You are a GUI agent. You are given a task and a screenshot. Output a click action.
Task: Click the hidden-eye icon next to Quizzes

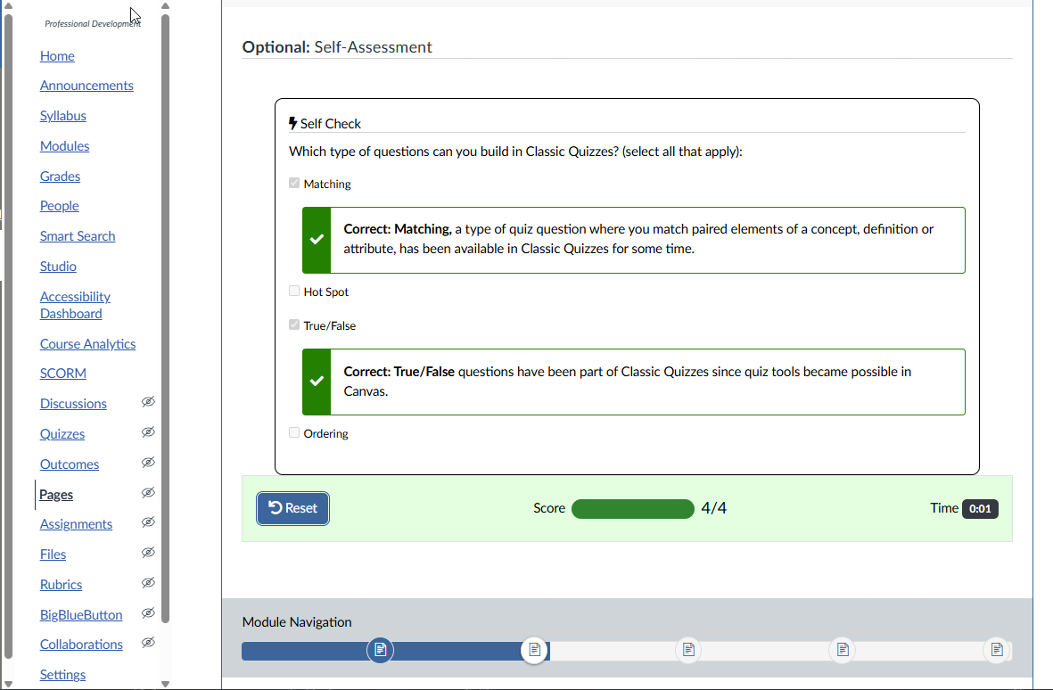click(148, 432)
